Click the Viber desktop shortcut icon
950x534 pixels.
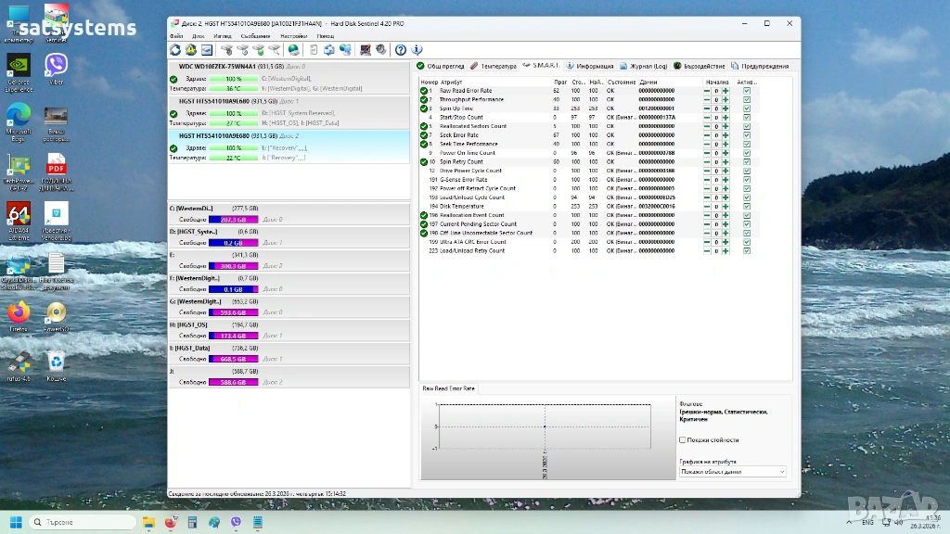pyautogui.click(x=56, y=66)
